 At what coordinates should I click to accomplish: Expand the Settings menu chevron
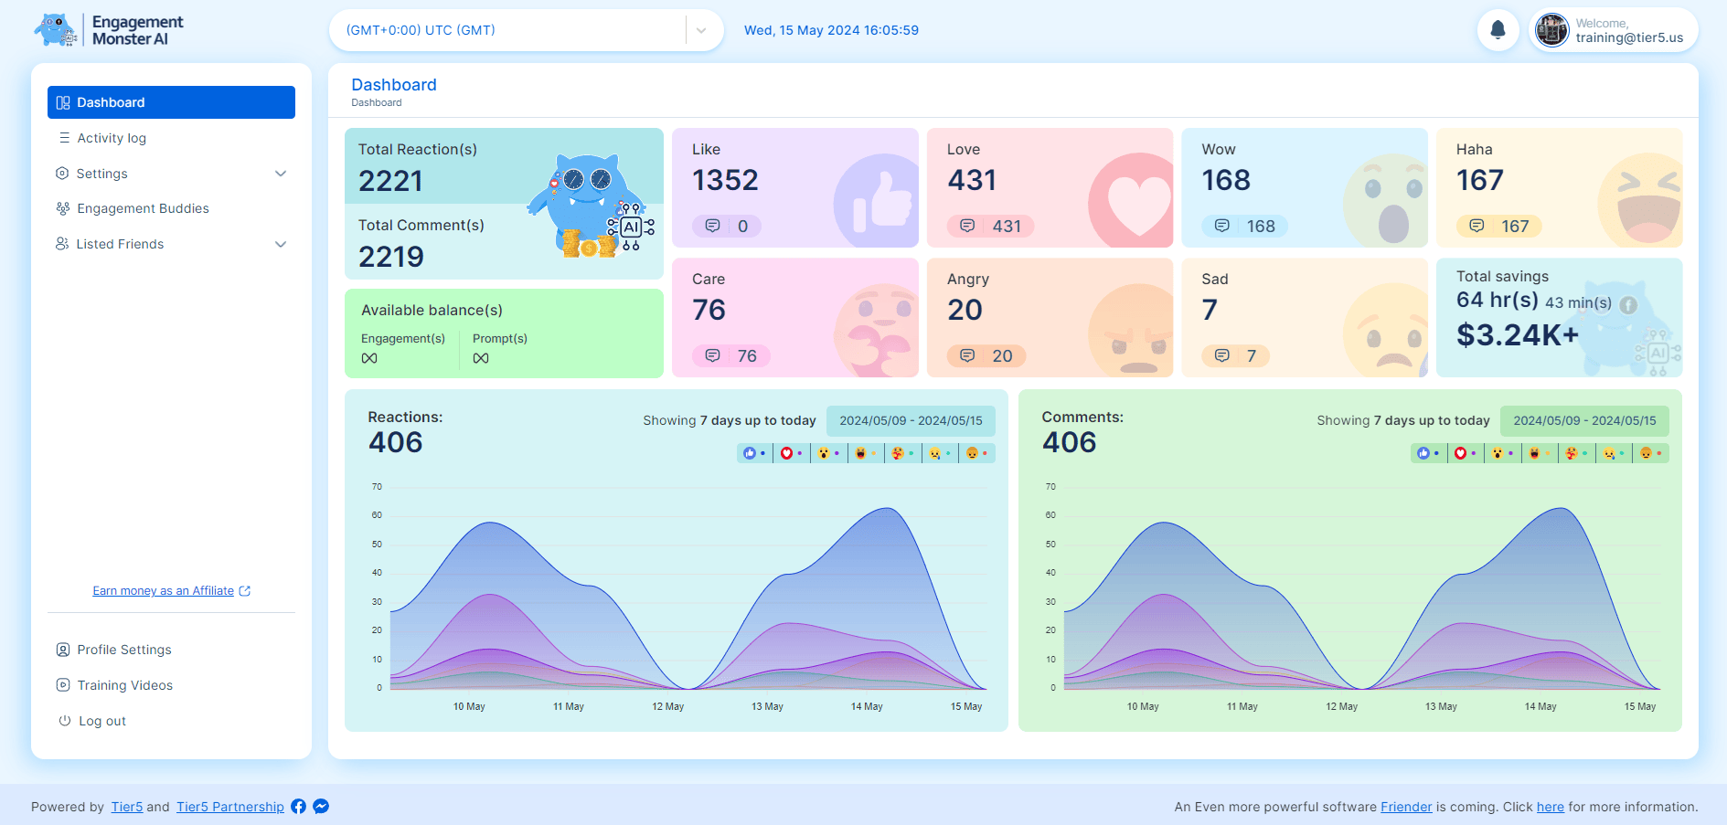pos(281,174)
